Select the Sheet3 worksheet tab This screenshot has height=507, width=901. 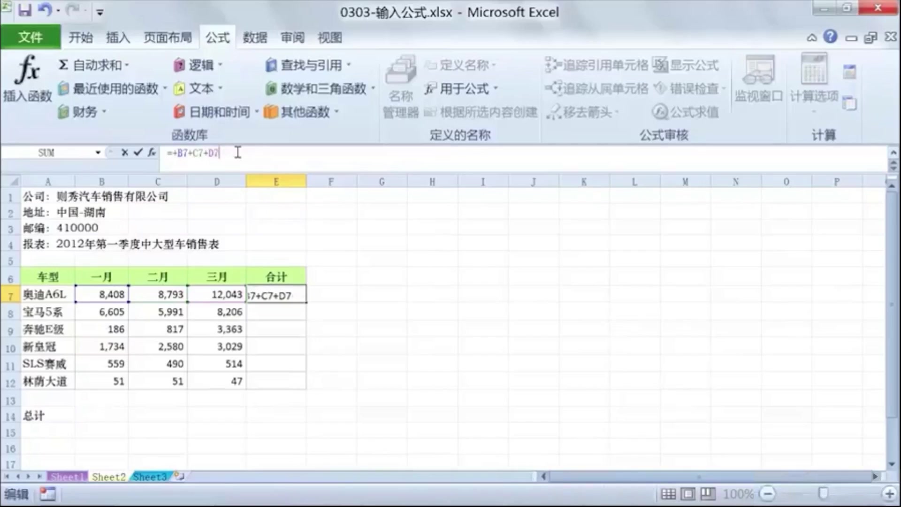(x=150, y=476)
